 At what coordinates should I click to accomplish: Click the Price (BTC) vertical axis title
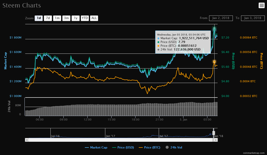click(261, 61)
